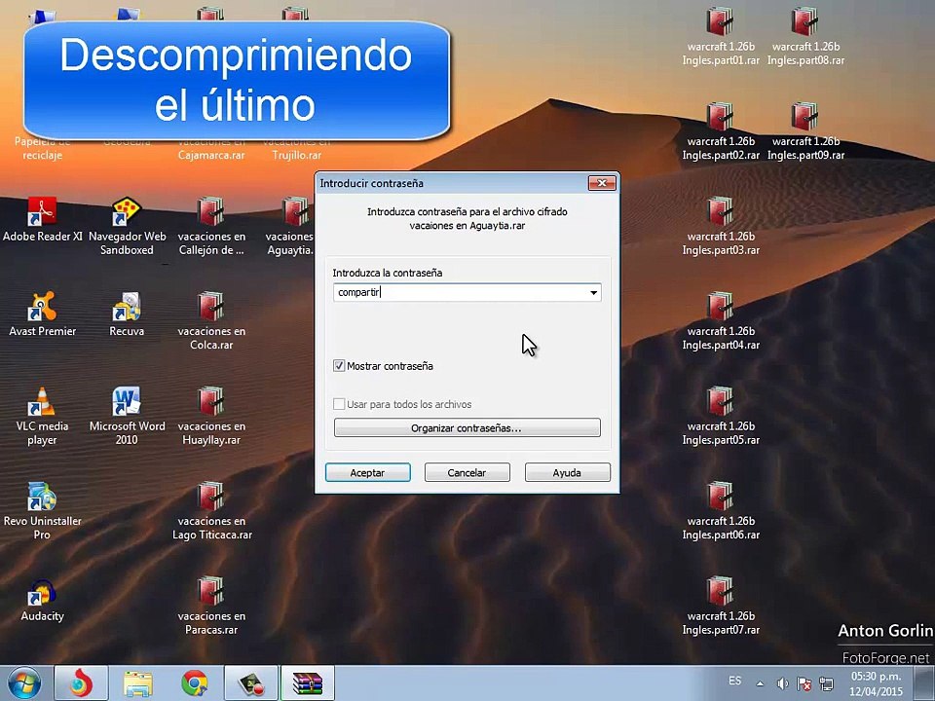Screen dimensions: 935x701
Task: Select warcraft 1.26b Ingles.part07.rar file
Action: 721,606
